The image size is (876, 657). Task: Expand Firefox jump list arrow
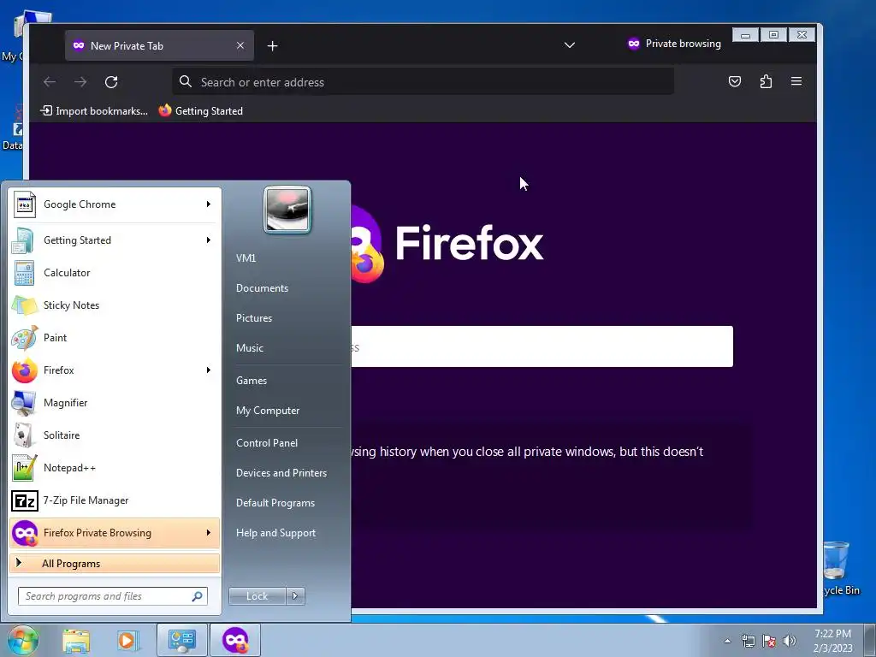tap(209, 370)
